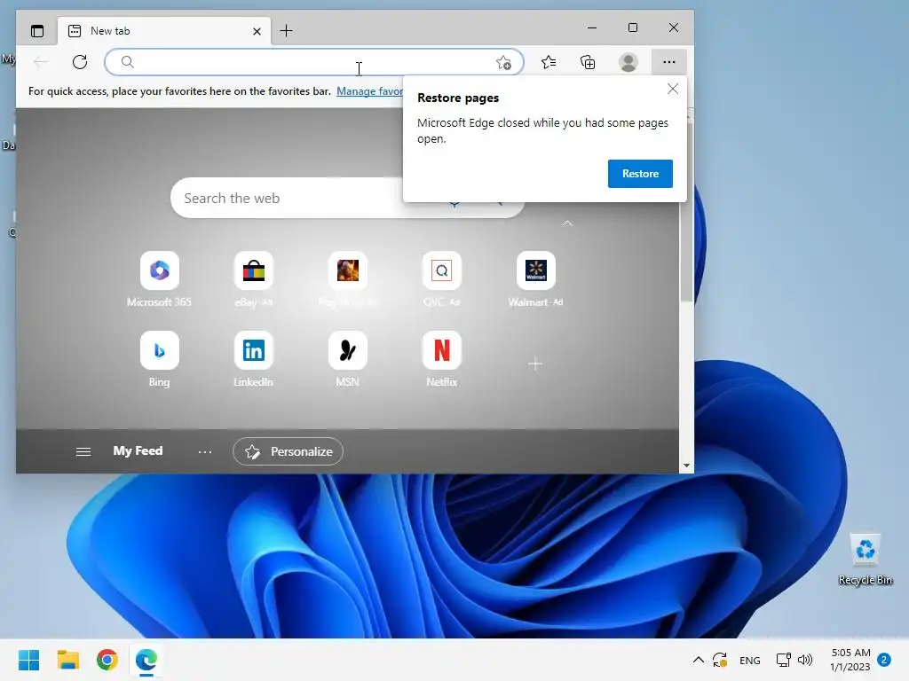909x681 pixels.
Task: Open the Windows Start menu
Action: pos(29,660)
